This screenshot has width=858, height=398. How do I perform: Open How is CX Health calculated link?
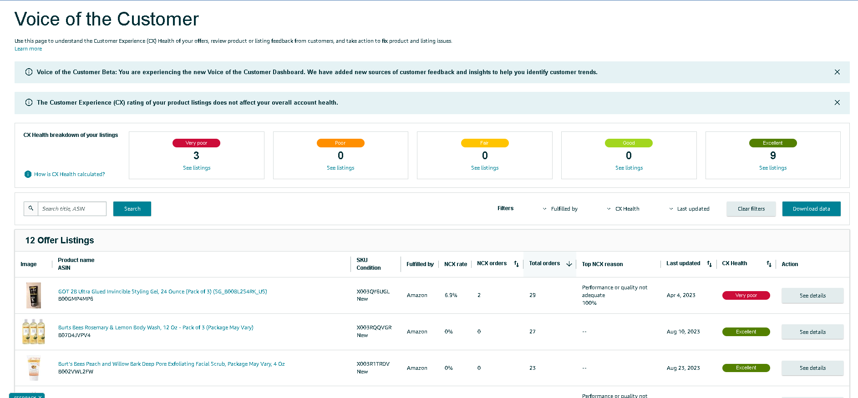[x=69, y=174]
